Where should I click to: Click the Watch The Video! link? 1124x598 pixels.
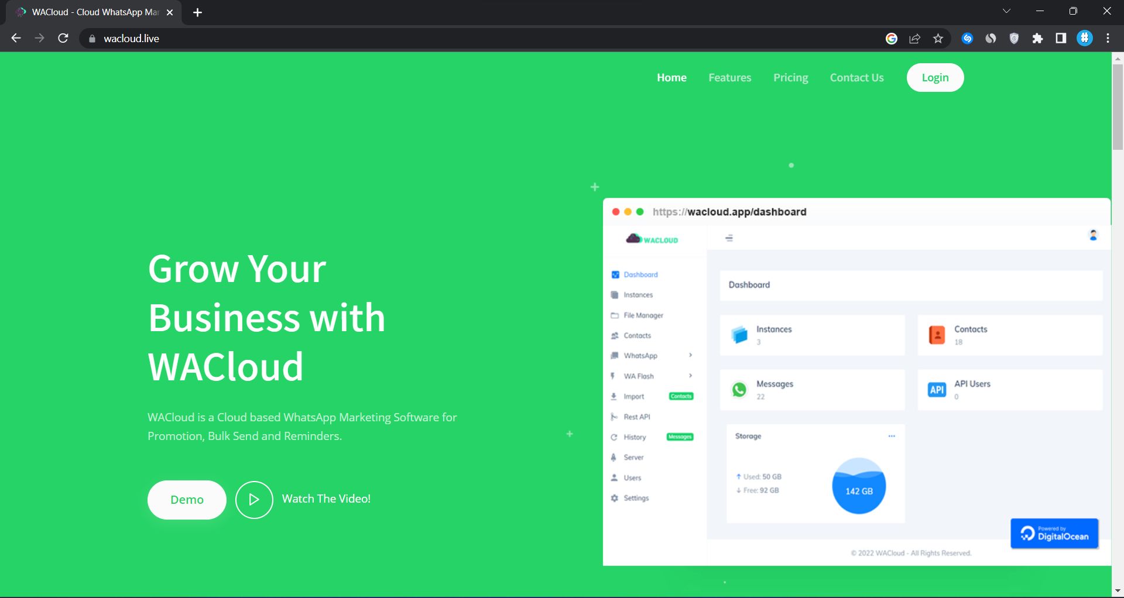click(326, 499)
